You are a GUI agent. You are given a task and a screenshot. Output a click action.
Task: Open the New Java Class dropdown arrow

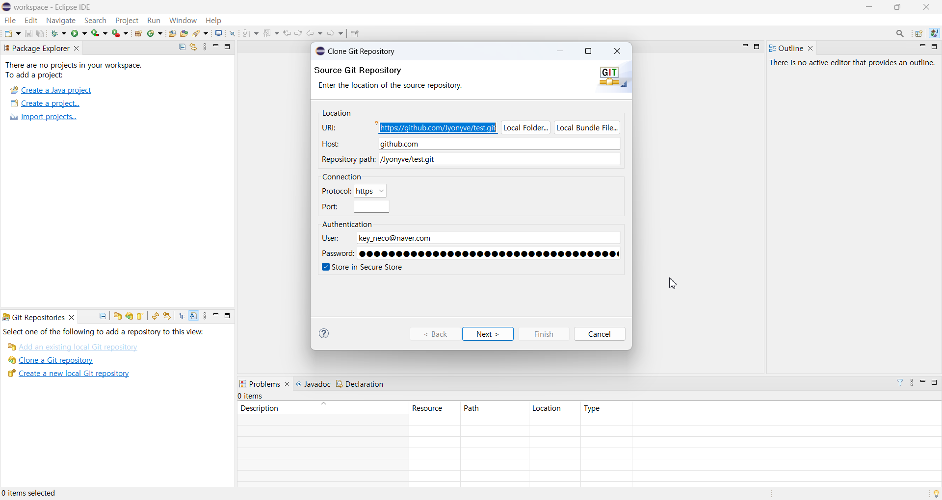[160, 33]
